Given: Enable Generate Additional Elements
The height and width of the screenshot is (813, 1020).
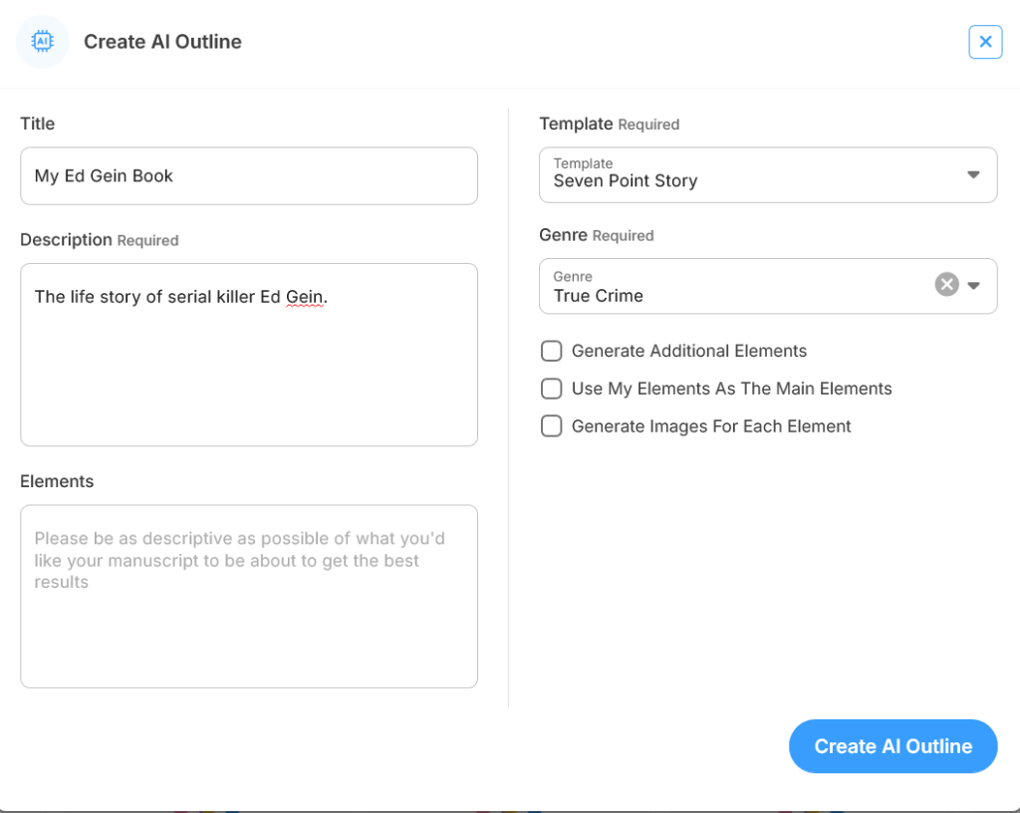Looking at the screenshot, I should 552,351.
